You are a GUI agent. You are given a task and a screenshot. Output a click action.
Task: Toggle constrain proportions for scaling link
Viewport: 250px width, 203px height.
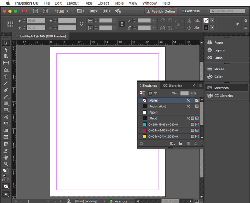tap(122, 24)
